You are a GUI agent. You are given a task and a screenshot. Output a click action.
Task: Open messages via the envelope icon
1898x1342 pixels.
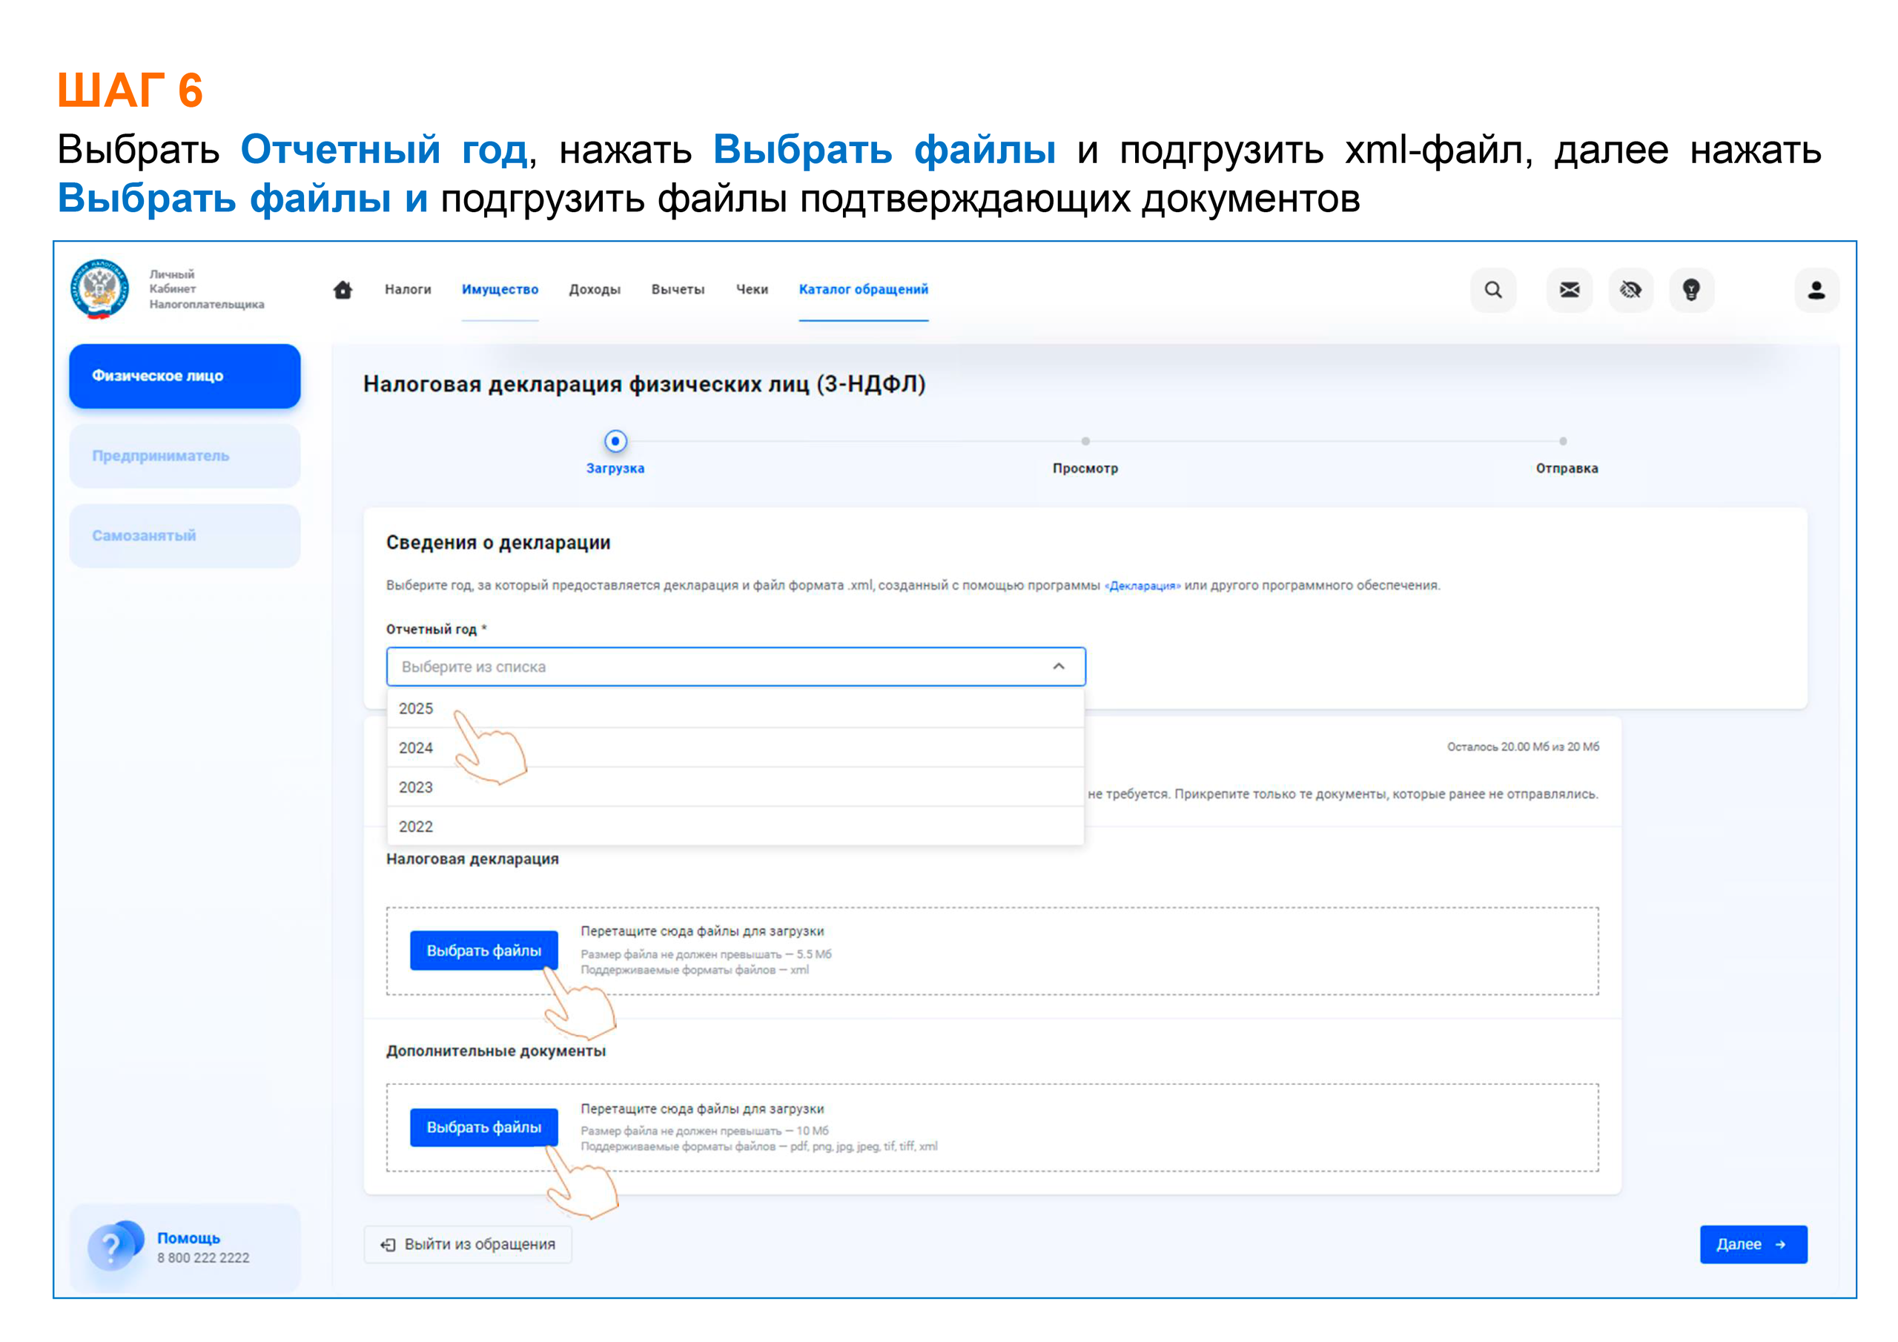coord(1569,290)
